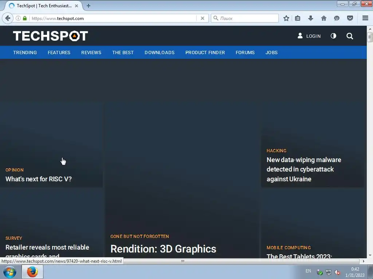This screenshot has width=373, height=279.
Task: Click the TechSpot logo
Action: coord(50,36)
